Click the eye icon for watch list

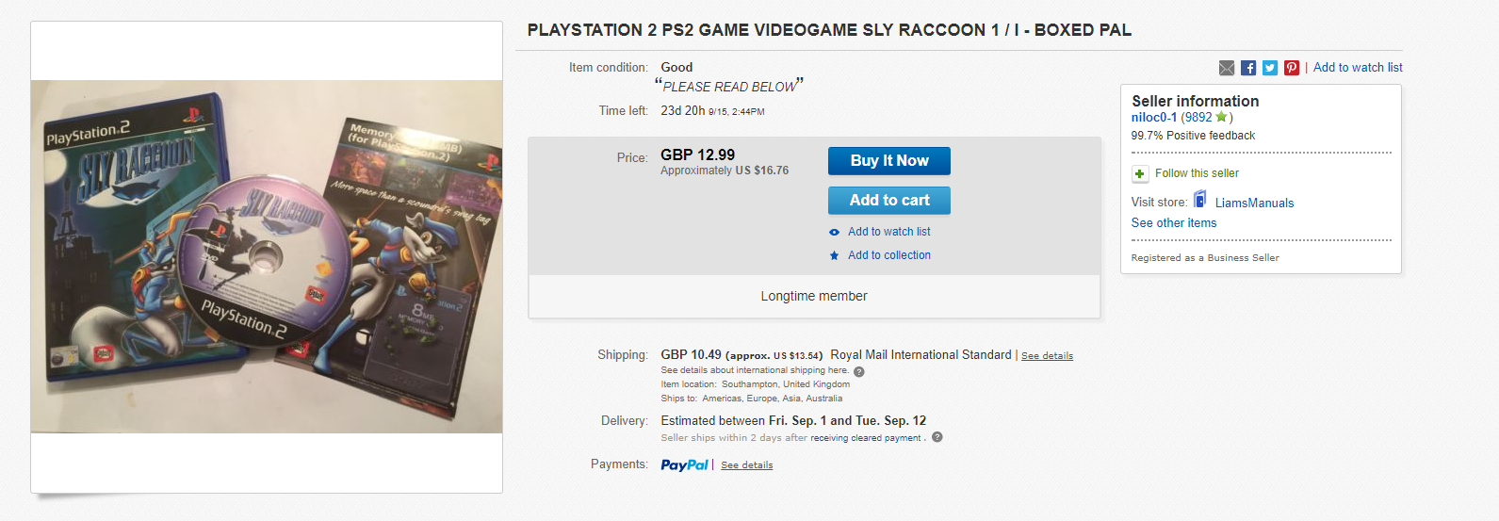(834, 232)
